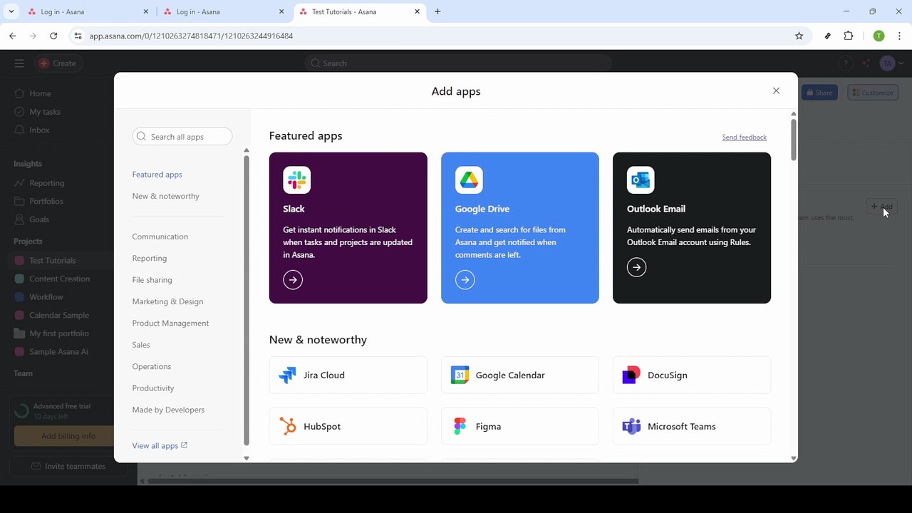Image resolution: width=912 pixels, height=513 pixels.
Task: Select the Figma app
Action: coord(520,426)
